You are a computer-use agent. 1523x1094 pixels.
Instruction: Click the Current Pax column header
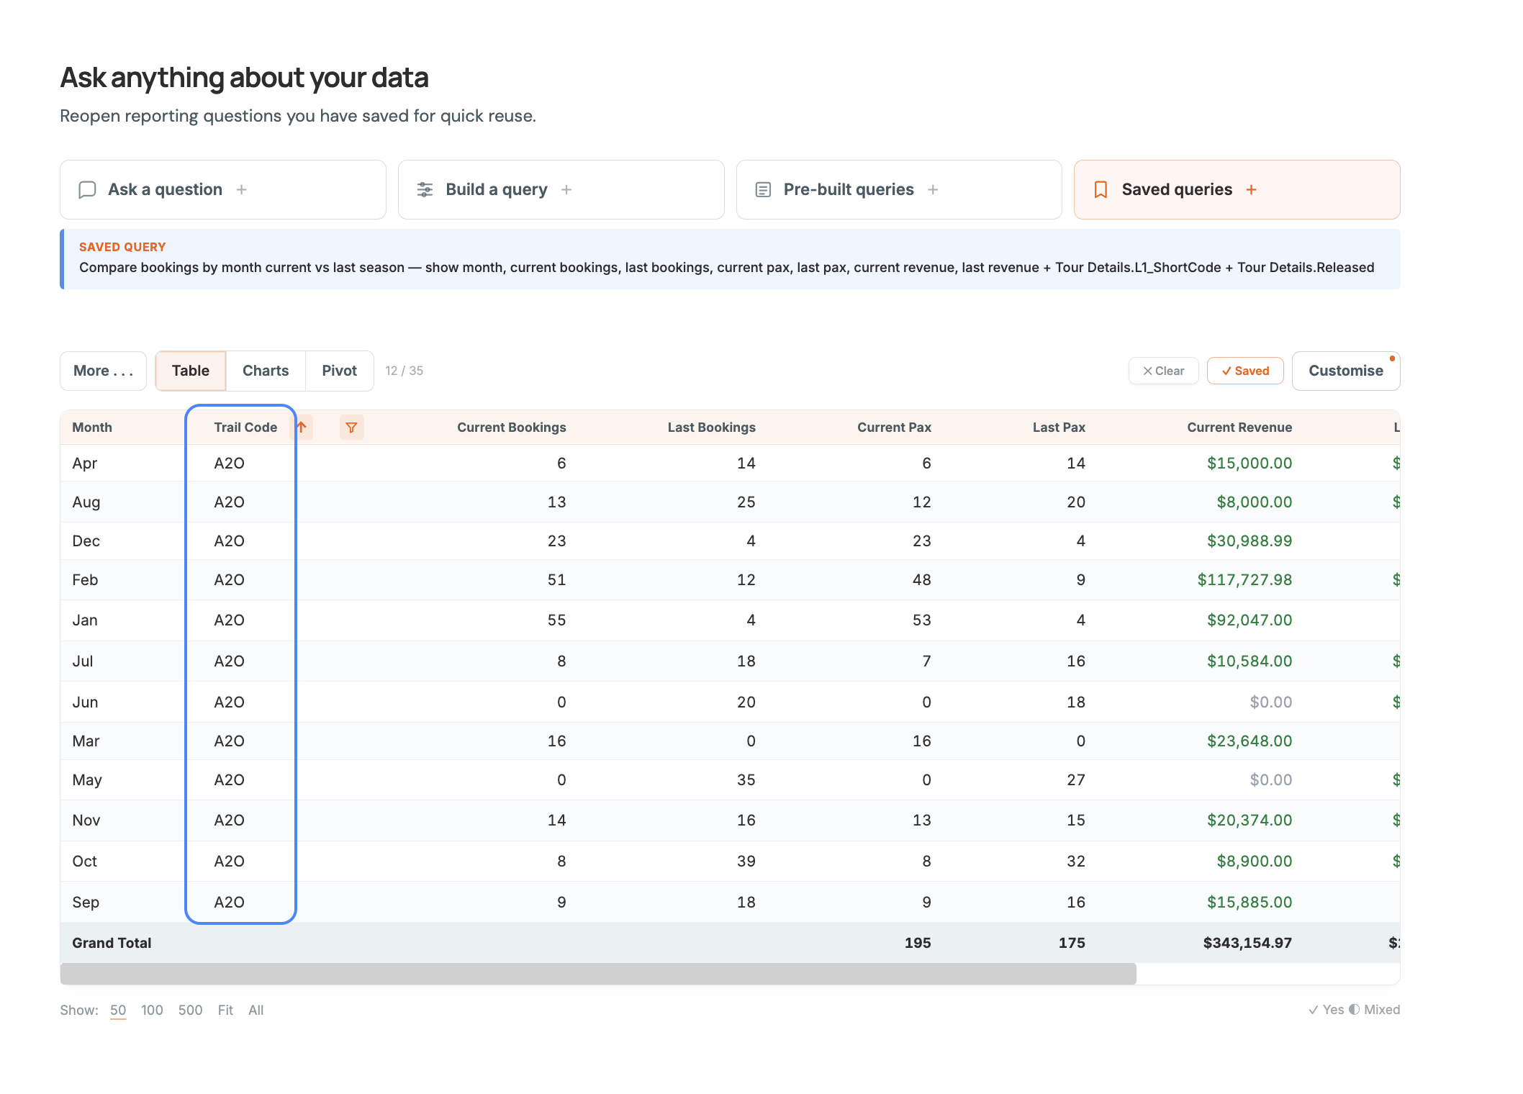894,428
